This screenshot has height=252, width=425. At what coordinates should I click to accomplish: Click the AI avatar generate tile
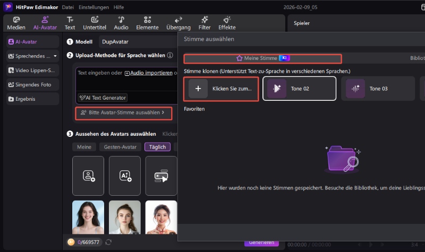click(x=125, y=176)
